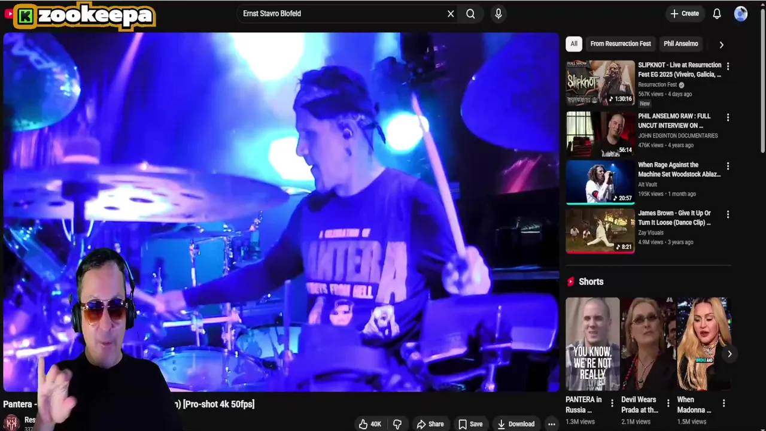This screenshot has width=766, height=431.
Task: Select the Phil Anselmo chip
Action: (x=681, y=44)
